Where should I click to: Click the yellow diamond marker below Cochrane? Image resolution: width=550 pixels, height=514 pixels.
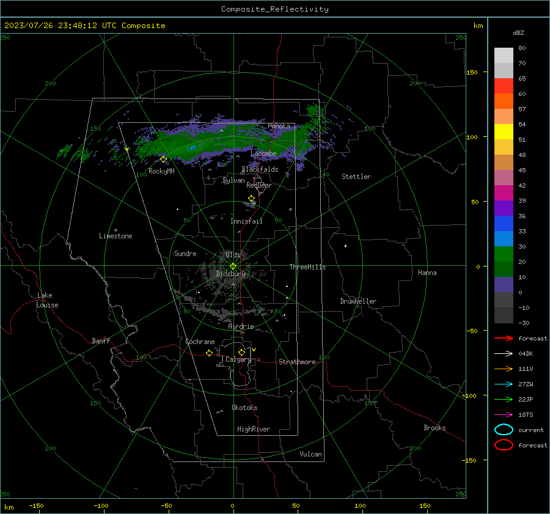pyautogui.click(x=210, y=353)
